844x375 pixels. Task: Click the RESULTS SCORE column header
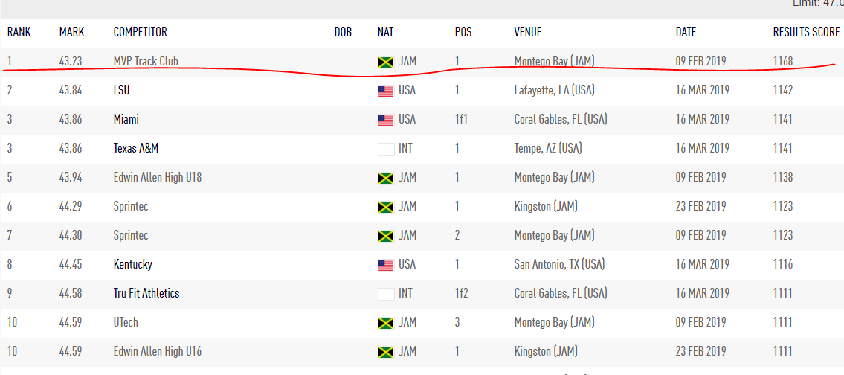coord(806,32)
